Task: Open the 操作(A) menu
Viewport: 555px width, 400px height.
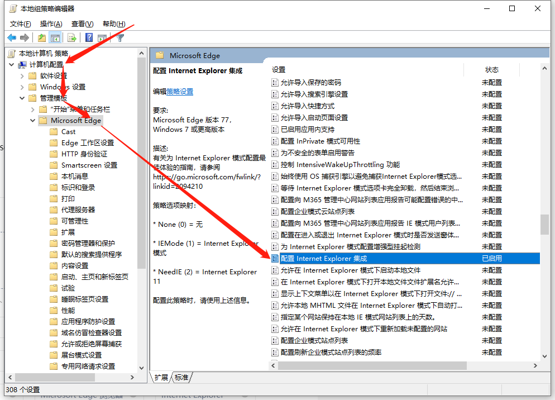Action: click(51, 23)
